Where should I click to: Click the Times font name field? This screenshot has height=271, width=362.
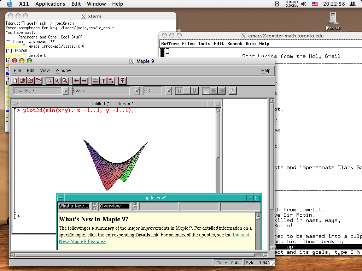click(101, 91)
